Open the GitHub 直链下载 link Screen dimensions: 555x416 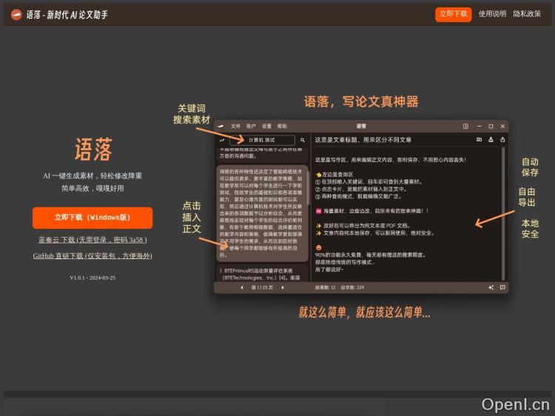tap(92, 255)
